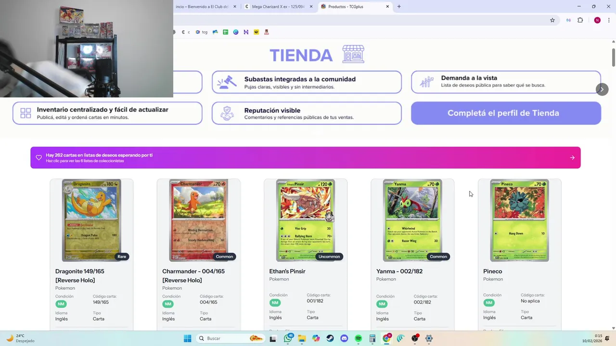Open Discord from the taskbar
Viewport: 616px width, 346px height.
point(344,338)
